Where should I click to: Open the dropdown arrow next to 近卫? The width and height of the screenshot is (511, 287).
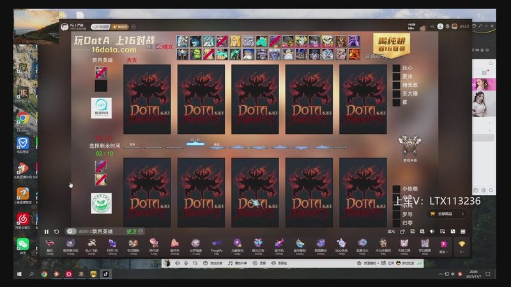click(141, 232)
